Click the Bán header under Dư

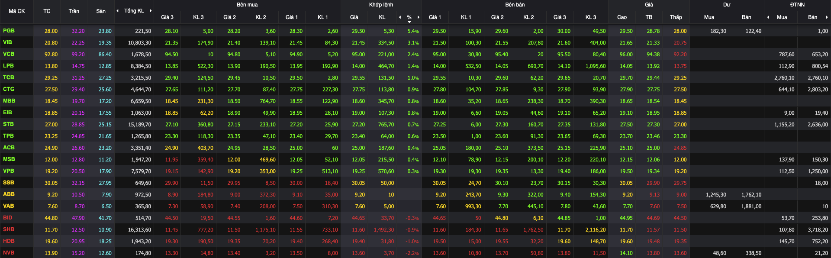pos(747,17)
